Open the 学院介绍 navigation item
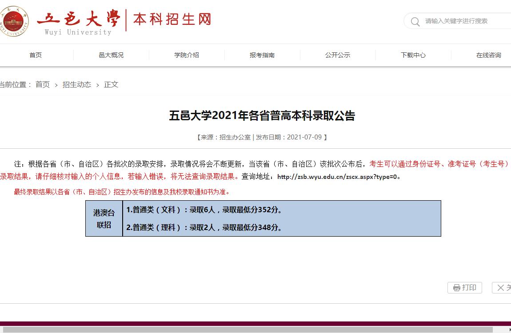Viewport: 511px width, 333px height. 187,55
